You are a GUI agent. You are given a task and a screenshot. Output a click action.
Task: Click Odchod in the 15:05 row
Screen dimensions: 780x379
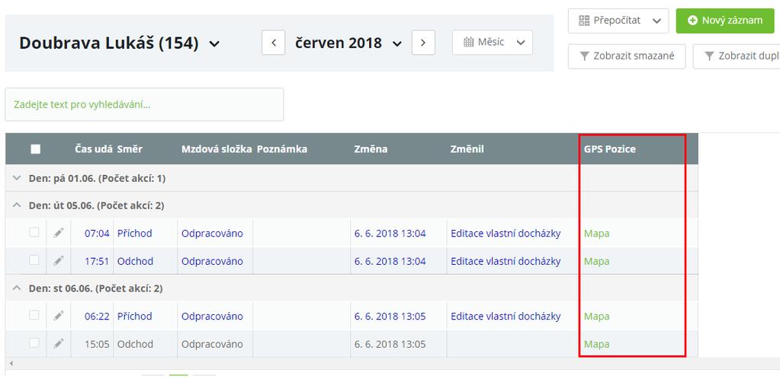point(135,344)
